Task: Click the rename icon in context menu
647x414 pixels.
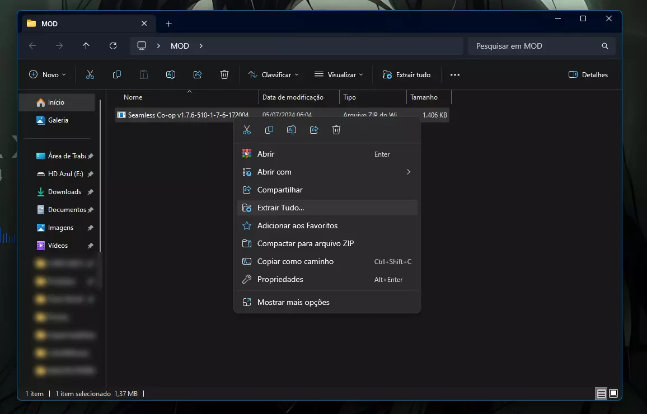Action: 292,130
